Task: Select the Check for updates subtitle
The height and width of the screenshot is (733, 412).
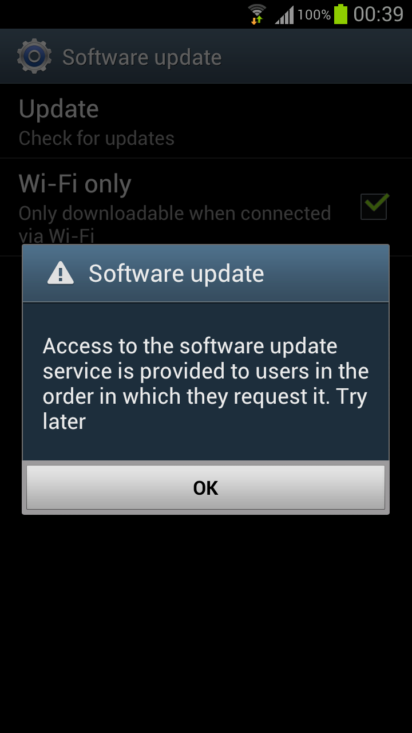Action: (x=96, y=139)
